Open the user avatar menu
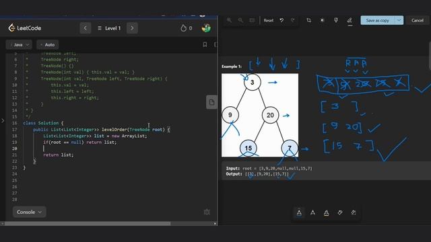 206,28
